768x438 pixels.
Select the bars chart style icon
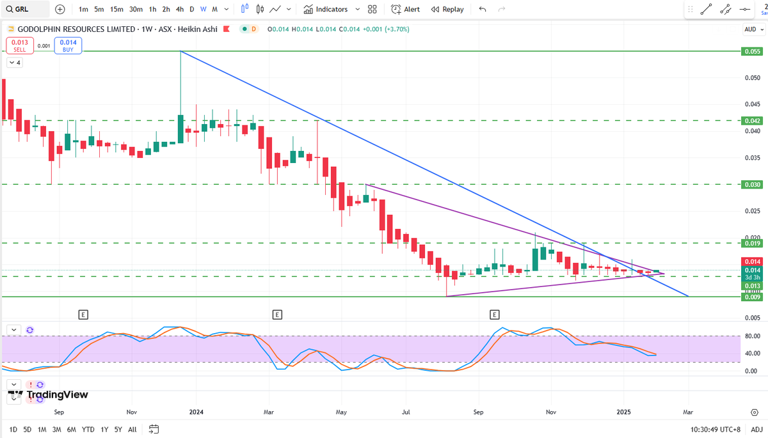(246, 10)
